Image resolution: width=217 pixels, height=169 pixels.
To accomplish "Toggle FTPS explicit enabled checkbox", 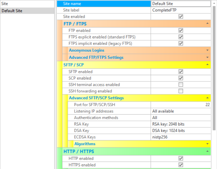I will [181, 37].
